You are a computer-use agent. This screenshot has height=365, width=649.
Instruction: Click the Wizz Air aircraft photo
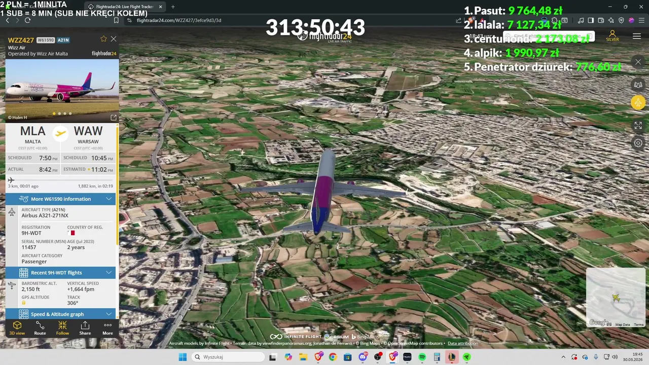click(62, 90)
